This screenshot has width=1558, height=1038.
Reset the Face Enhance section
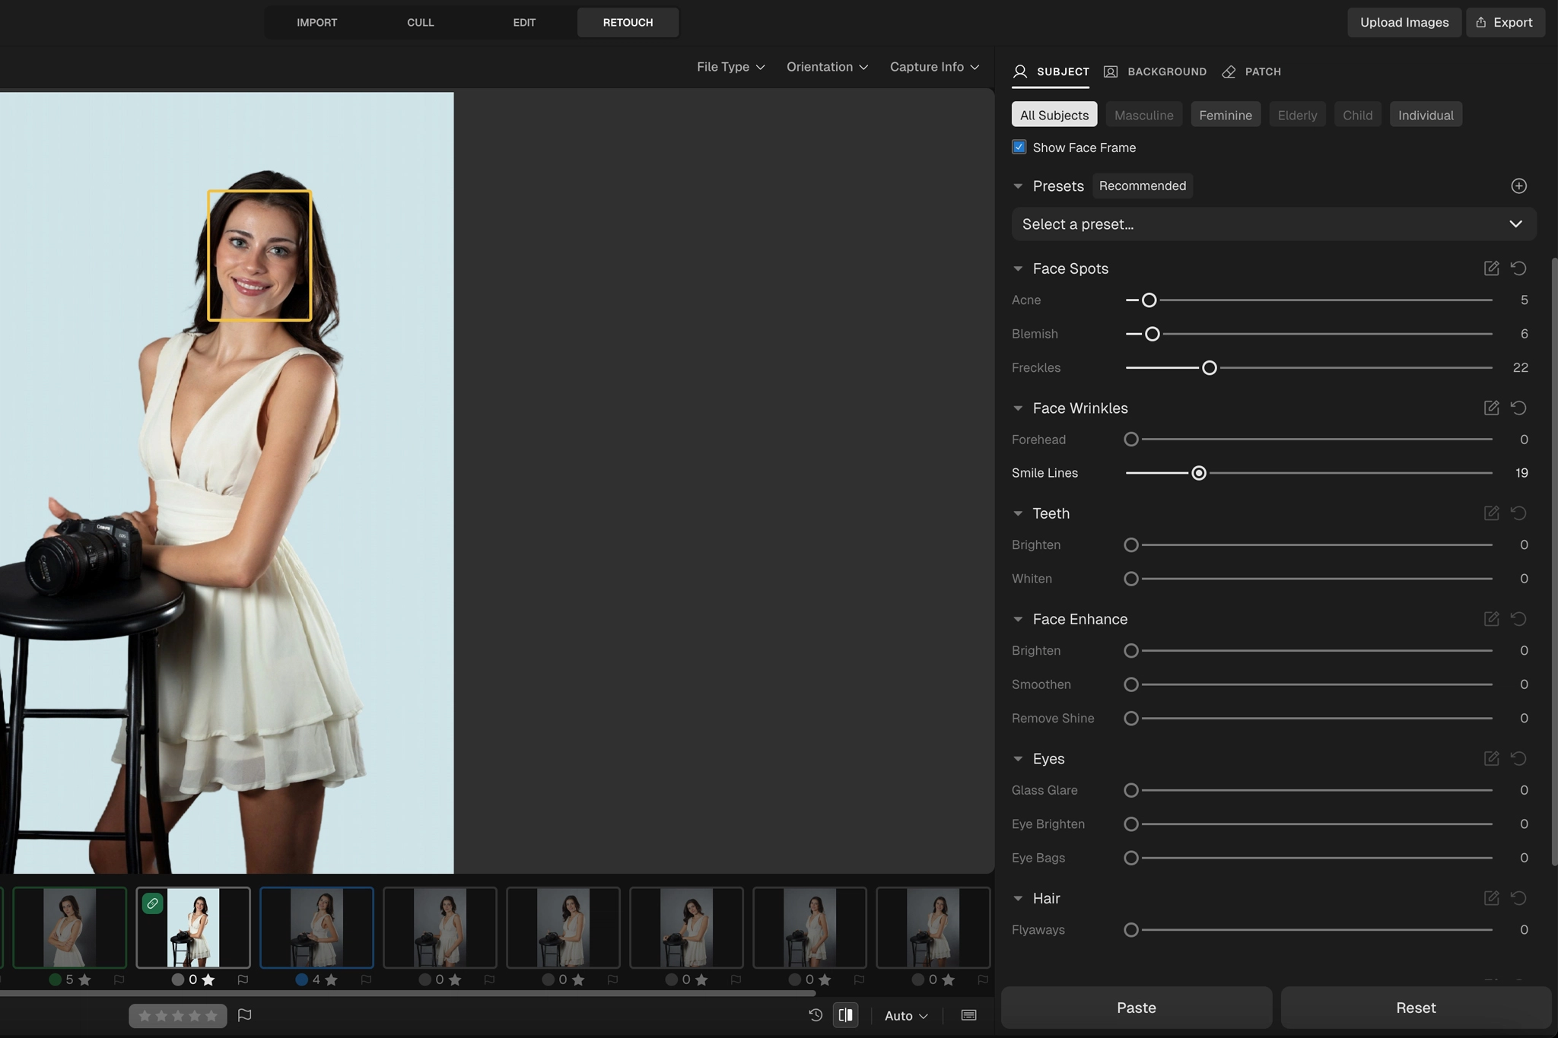(x=1518, y=619)
